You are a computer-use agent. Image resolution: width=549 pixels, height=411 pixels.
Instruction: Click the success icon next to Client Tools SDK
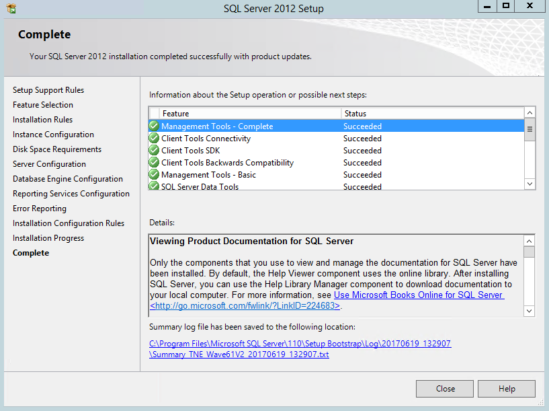[x=154, y=151]
